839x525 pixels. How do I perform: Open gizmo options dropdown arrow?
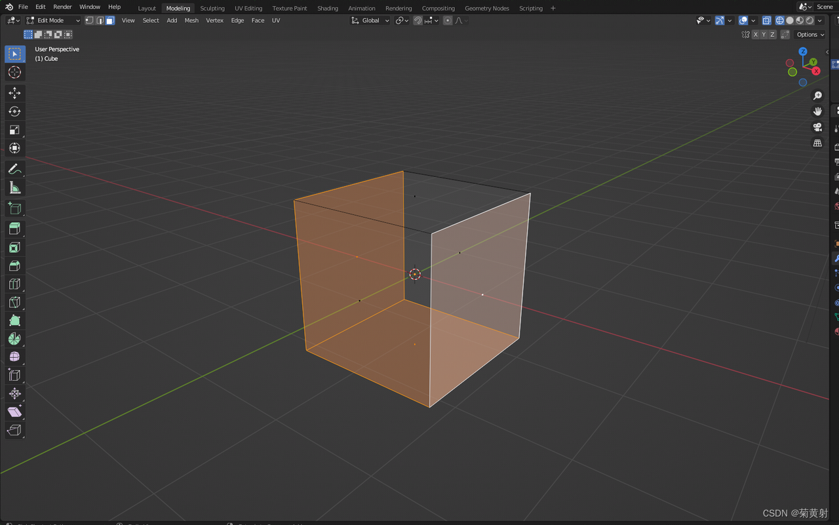[x=730, y=20]
